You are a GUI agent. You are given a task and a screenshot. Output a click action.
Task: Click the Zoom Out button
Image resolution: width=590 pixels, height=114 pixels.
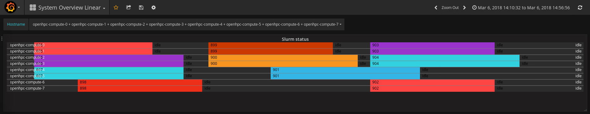pyautogui.click(x=450, y=8)
